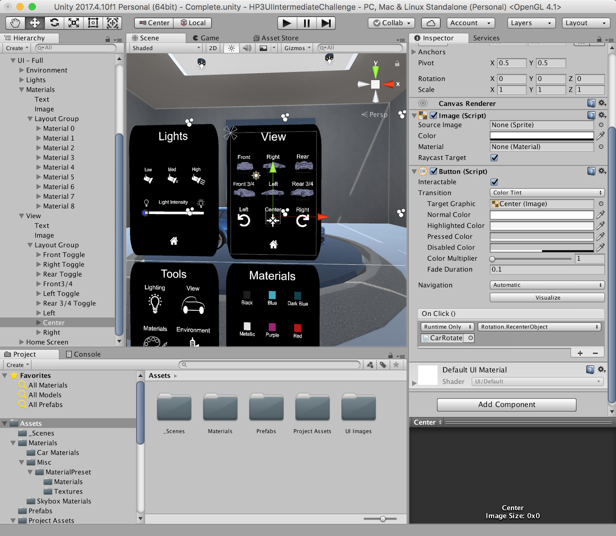This screenshot has width=616, height=536.
Task: Select the Move tool
Action: (x=35, y=23)
